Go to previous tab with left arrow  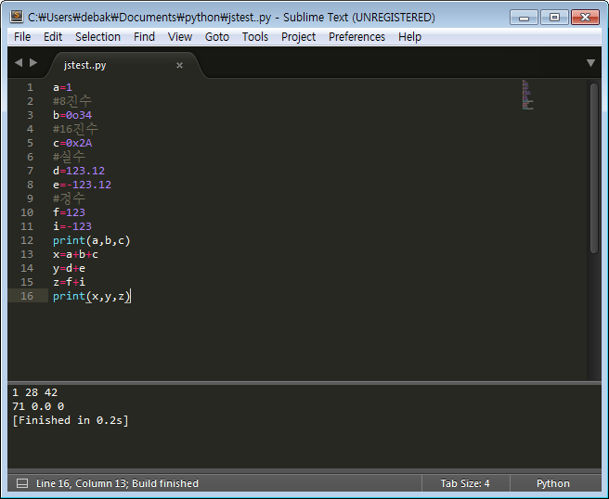pyautogui.click(x=19, y=62)
